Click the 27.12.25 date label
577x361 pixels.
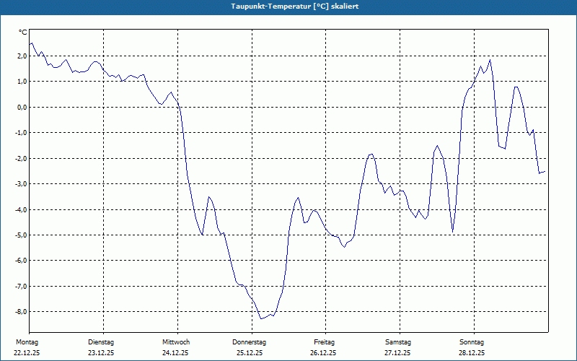coord(398,353)
